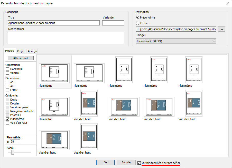This screenshot has width=232, height=168.
Task: Choose the A3 horizontal Vue d'en haut template
Action: pos(124,107)
